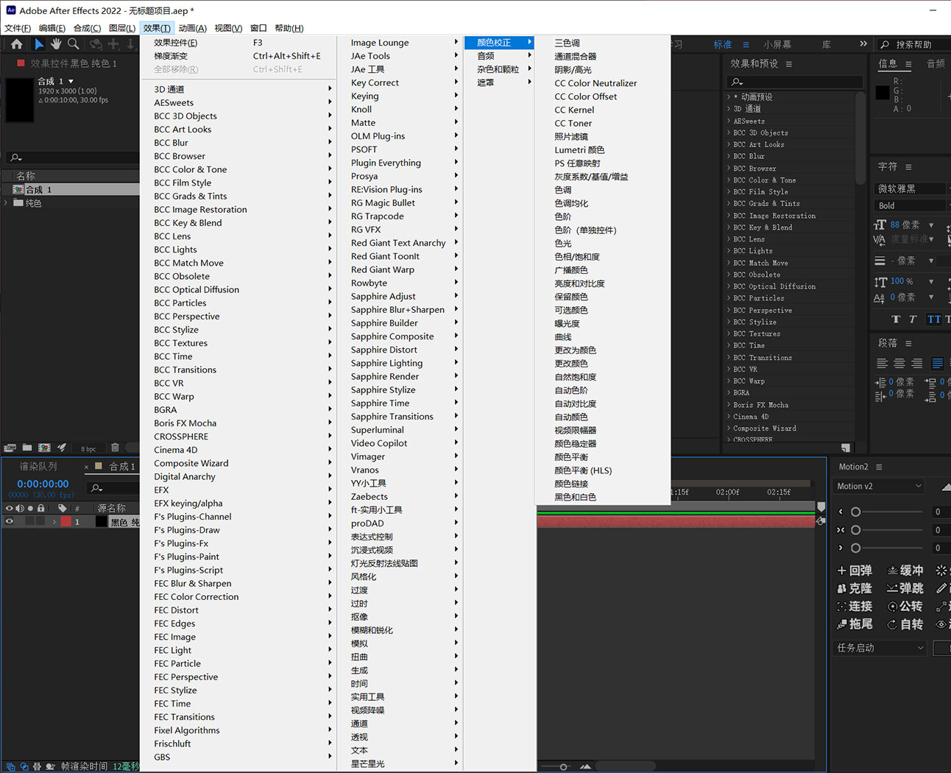
Task: Open the Bold font style dropdown
Action: coord(911,205)
